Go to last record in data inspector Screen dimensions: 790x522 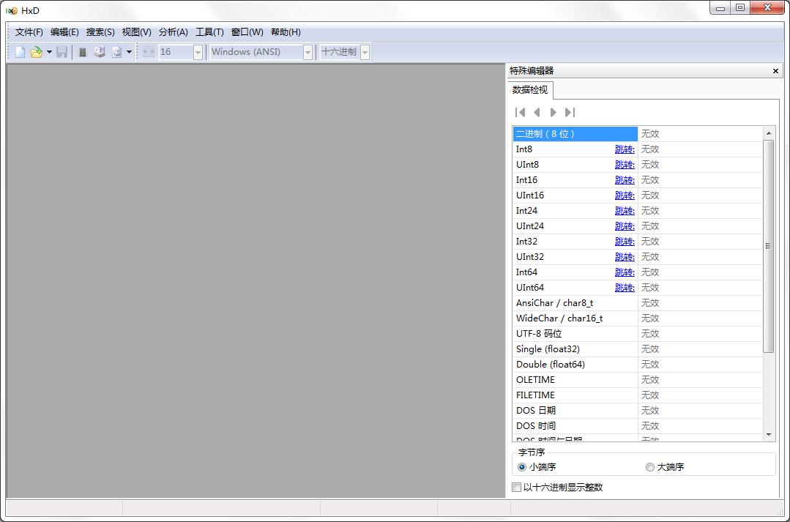pos(570,112)
